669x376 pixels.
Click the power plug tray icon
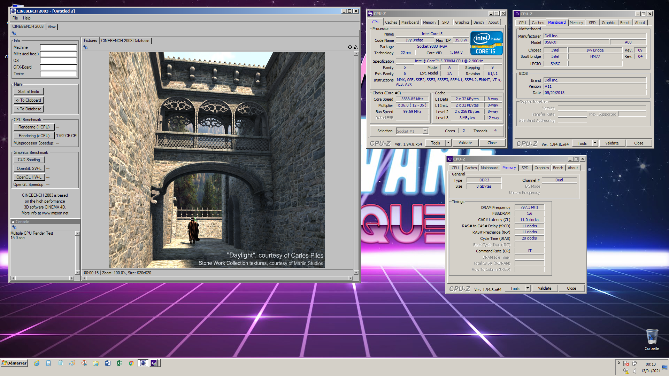[x=634, y=364]
